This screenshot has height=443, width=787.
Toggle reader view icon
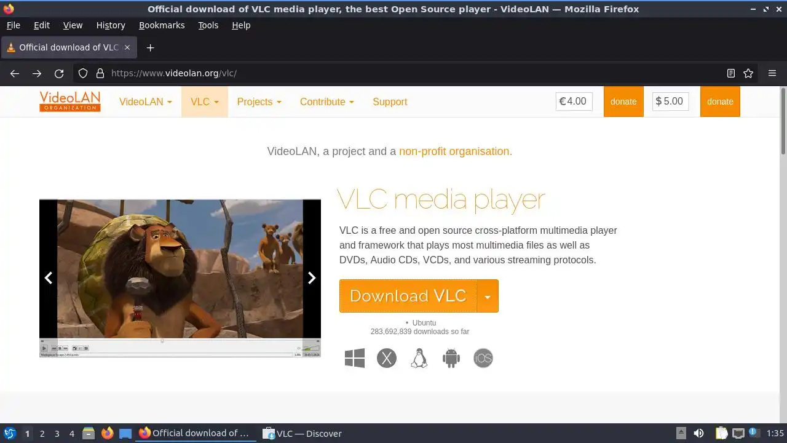tap(731, 73)
